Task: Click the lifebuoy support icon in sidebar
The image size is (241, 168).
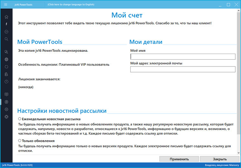Action: [6, 117]
